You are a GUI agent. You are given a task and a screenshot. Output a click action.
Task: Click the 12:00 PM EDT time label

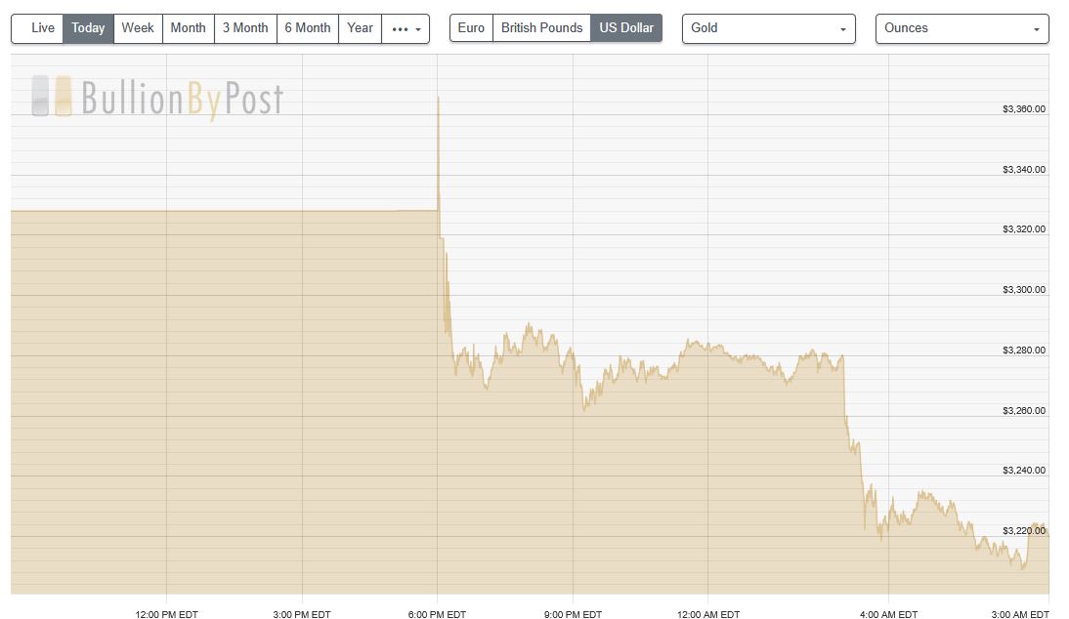[166, 614]
